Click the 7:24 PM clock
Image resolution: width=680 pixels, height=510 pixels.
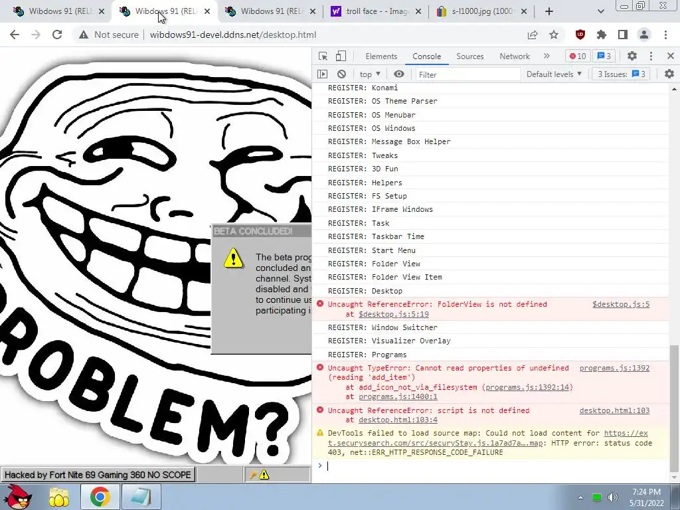646,492
